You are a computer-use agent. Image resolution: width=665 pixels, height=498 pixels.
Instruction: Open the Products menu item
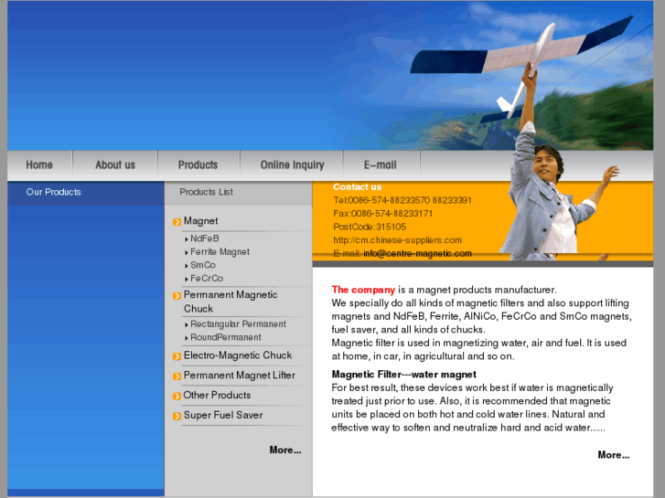coord(198,164)
